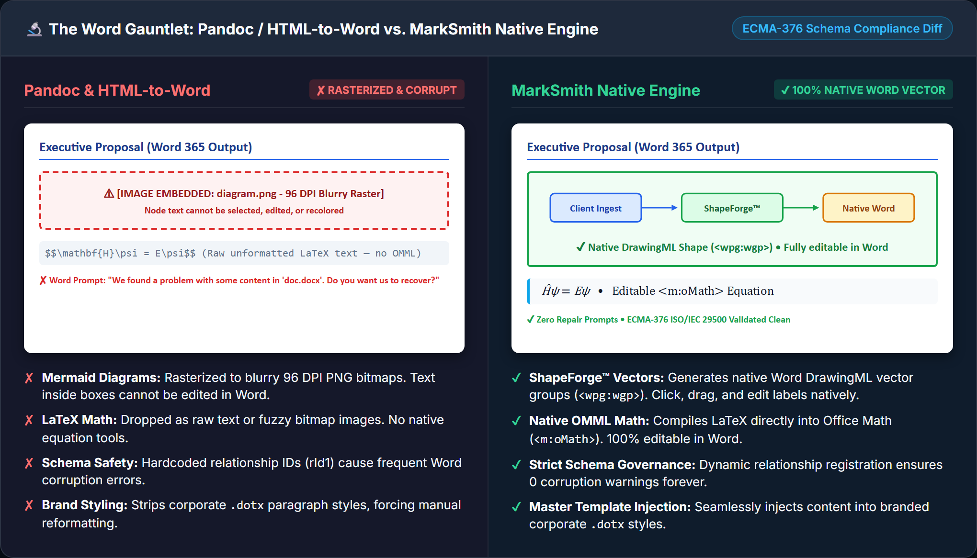Click the checkmark next to Master Template Injection

[516, 507]
